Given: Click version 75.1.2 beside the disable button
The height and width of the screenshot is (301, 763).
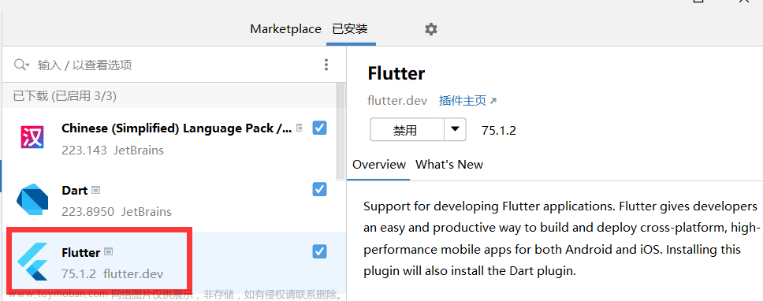Looking at the screenshot, I should click(x=498, y=130).
